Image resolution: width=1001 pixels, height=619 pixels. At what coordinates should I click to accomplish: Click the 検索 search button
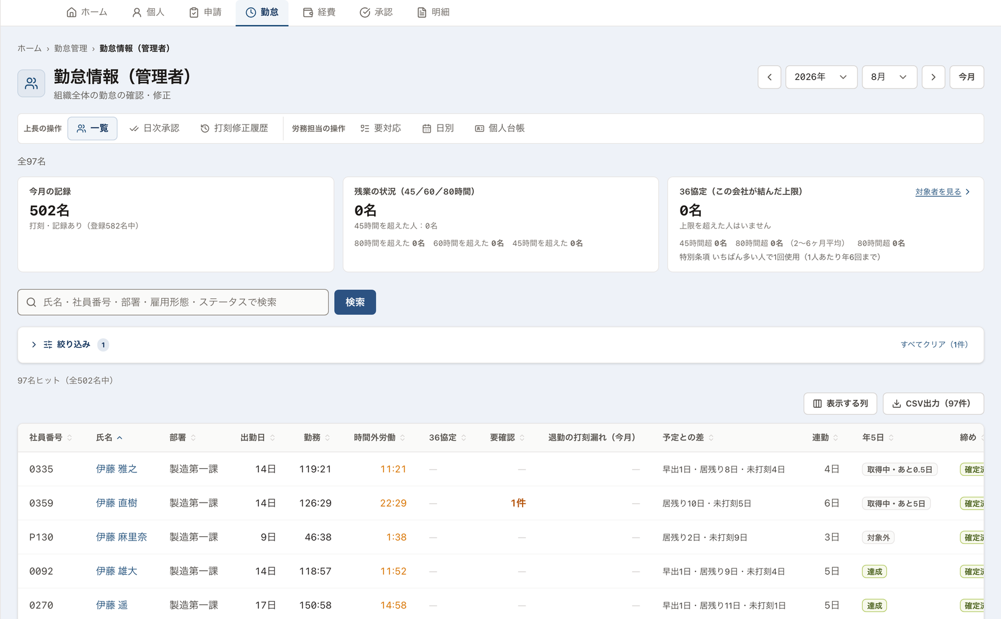tap(355, 302)
